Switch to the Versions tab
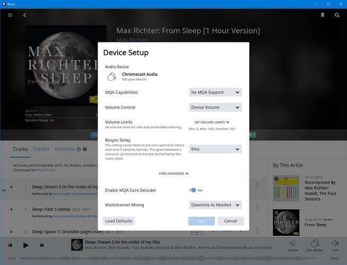Viewport: 347px width, 265px height. [64, 149]
